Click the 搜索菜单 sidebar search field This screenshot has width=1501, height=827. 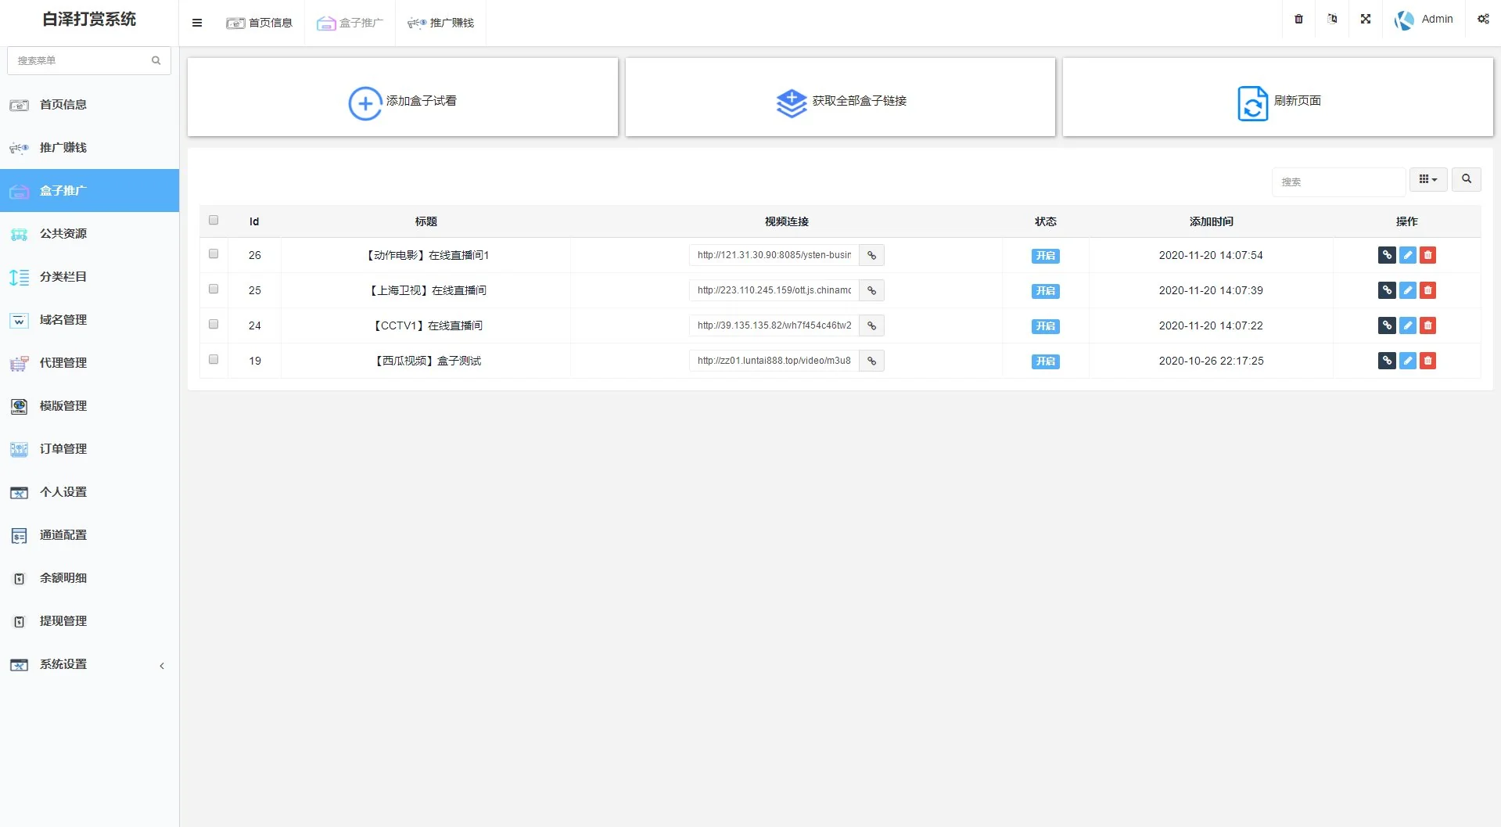coord(81,60)
